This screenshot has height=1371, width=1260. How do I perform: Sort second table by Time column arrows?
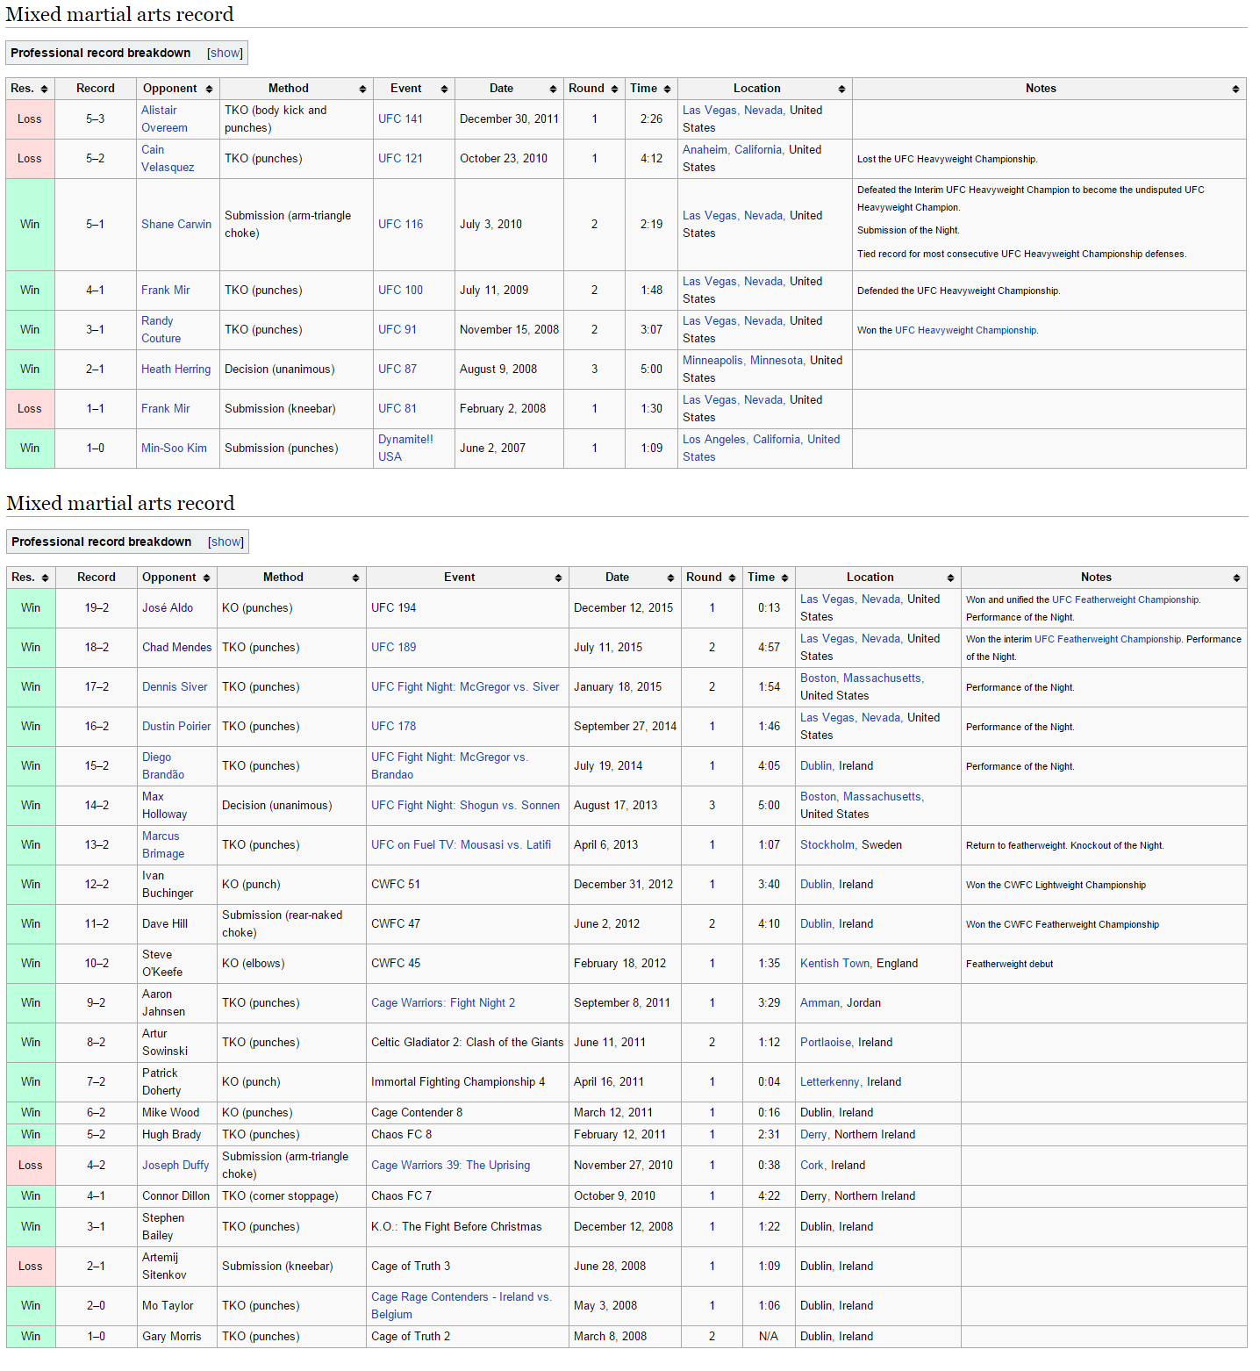(x=784, y=578)
